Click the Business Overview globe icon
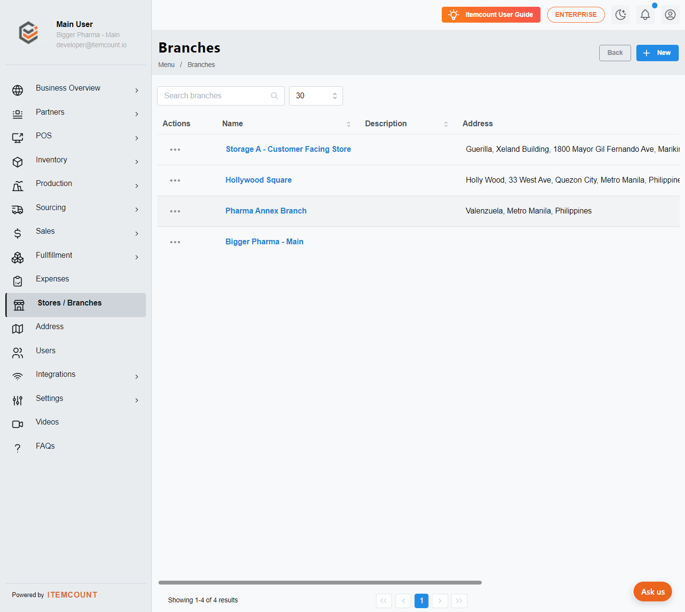The height and width of the screenshot is (612, 685). pyautogui.click(x=18, y=90)
